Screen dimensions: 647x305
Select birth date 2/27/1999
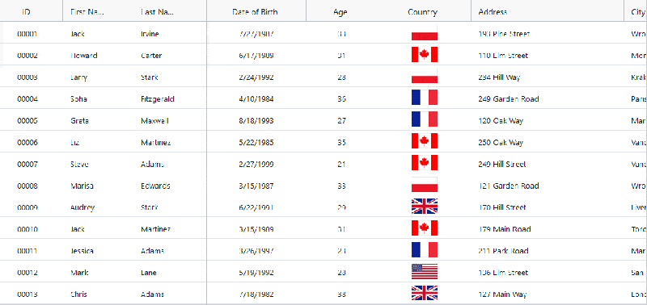click(256, 164)
